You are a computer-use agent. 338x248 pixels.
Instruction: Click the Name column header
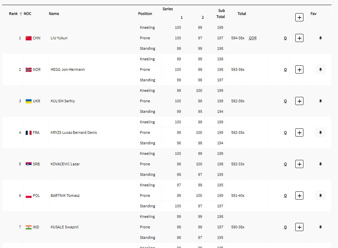point(54,14)
